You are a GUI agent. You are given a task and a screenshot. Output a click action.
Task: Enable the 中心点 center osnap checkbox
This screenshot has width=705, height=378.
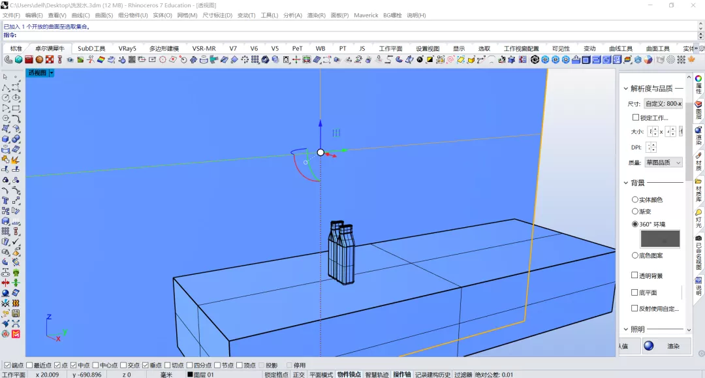pos(96,366)
